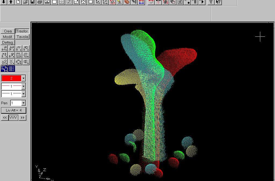275x181 pixels.
Task: Click the macro pause icon
Action: tap(195, 2)
